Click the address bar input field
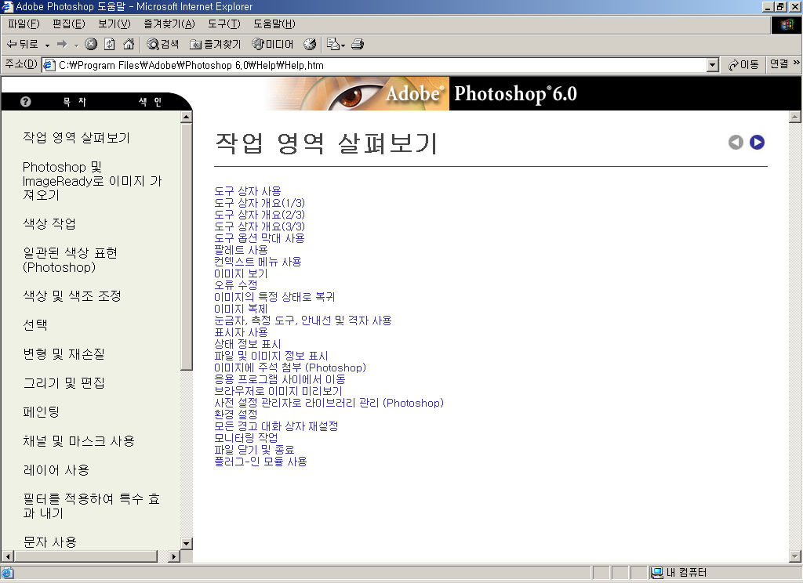The height and width of the screenshot is (583, 803). click(x=382, y=65)
